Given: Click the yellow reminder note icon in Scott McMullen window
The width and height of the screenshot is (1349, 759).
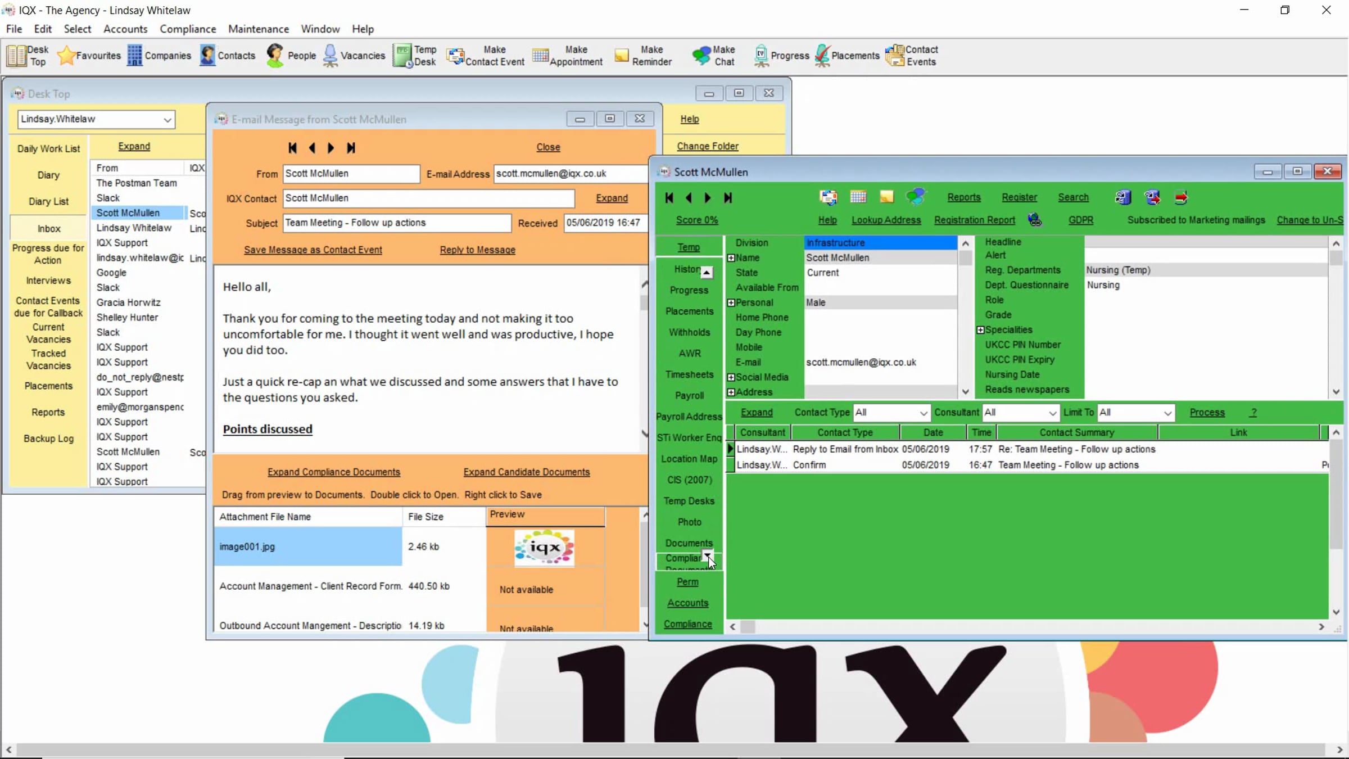Looking at the screenshot, I should [886, 197].
